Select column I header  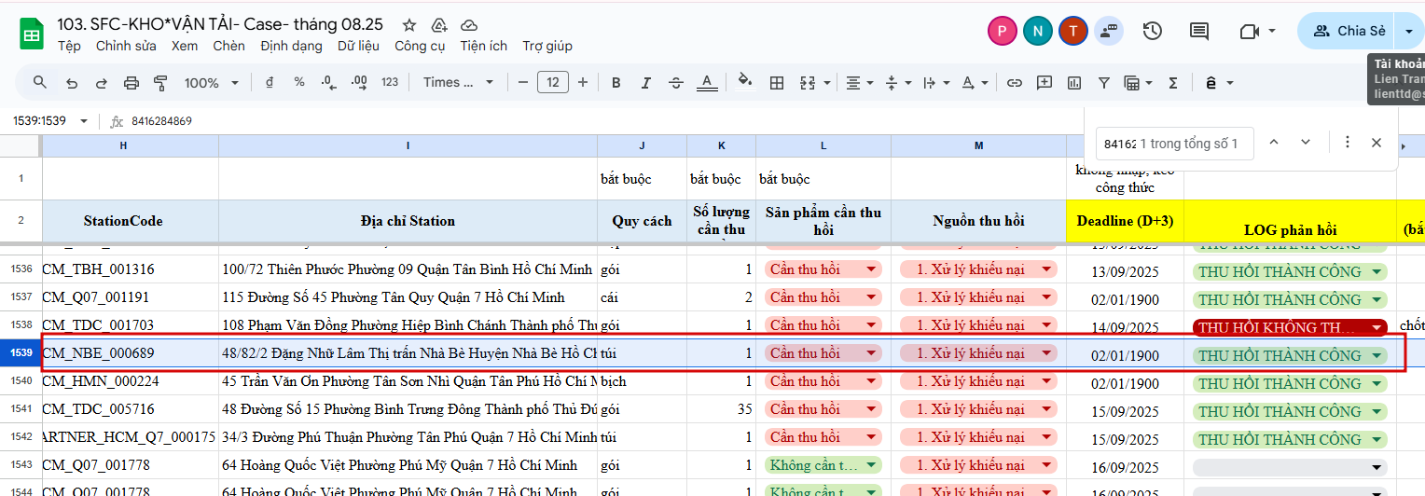click(408, 145)
